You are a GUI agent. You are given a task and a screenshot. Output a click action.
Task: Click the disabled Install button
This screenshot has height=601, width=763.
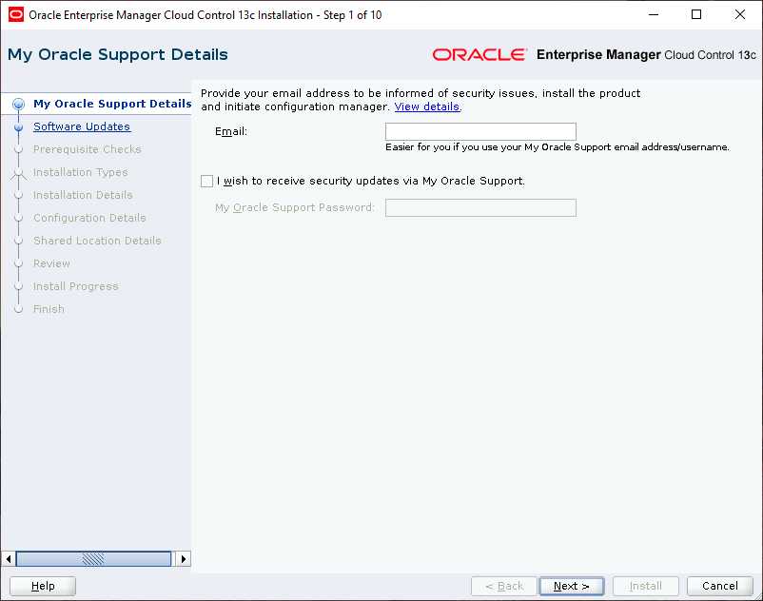pyautogui.click(x=646, y=586)
